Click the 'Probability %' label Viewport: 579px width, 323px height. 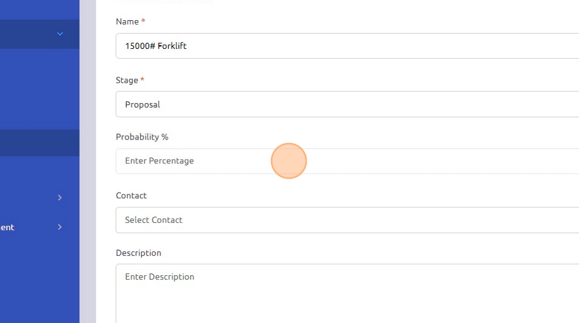[x=142, y=137]
